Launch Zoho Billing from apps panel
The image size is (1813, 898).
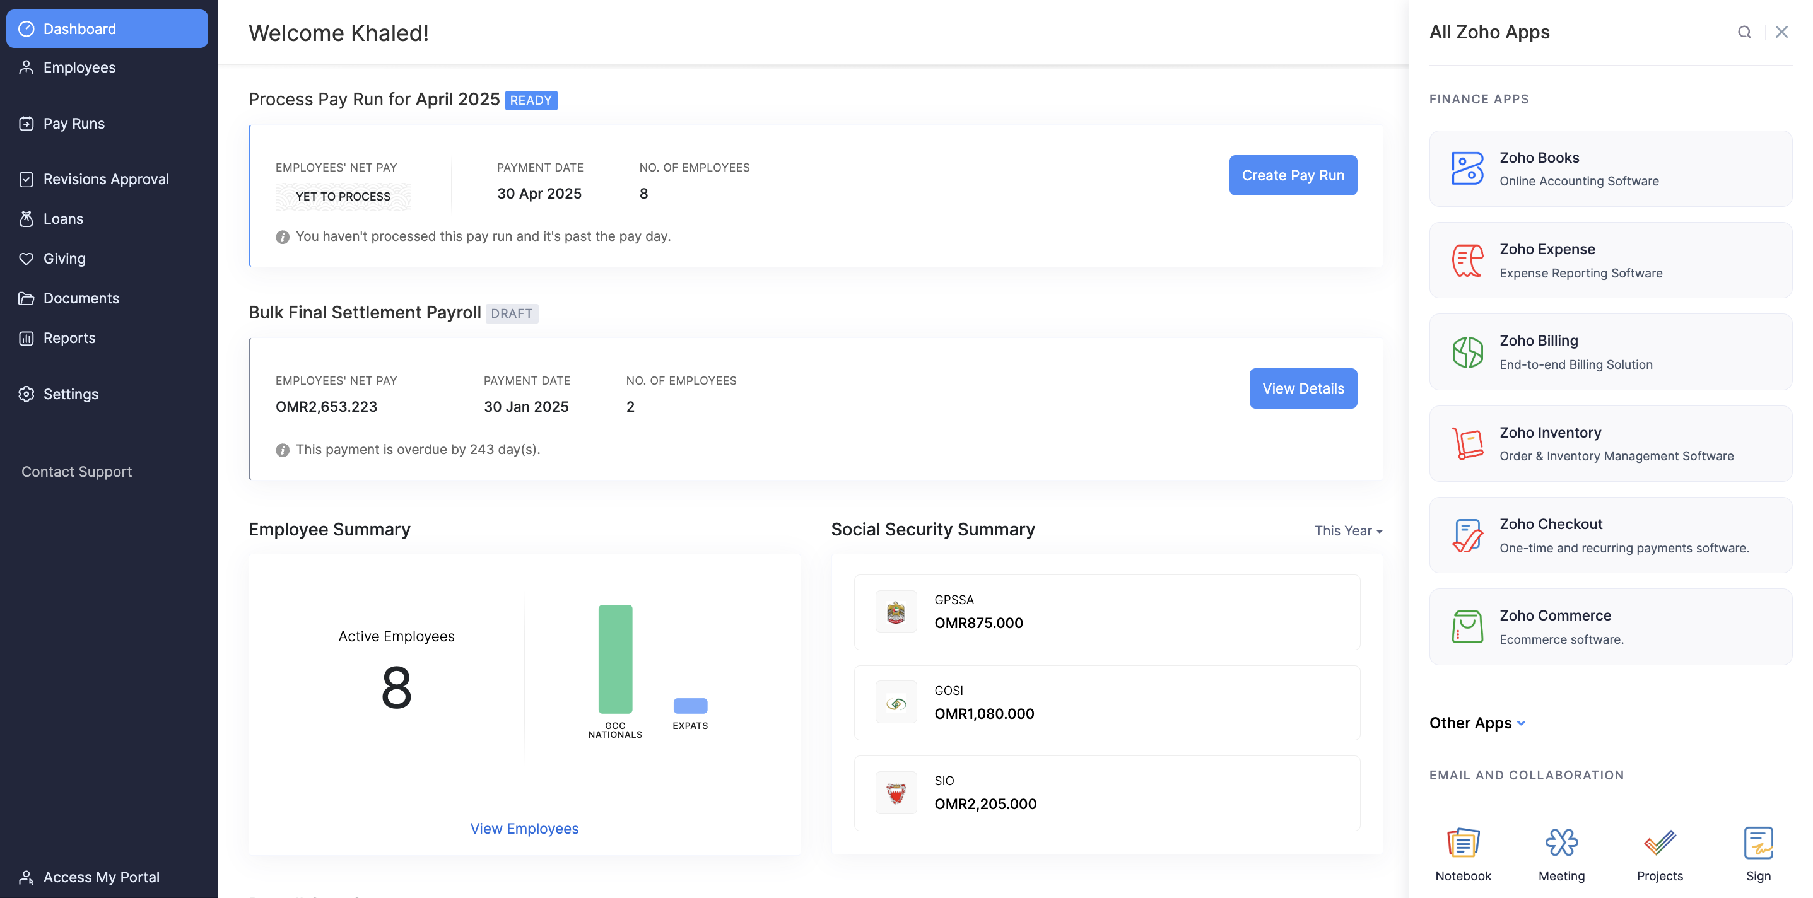(1467, 352)
